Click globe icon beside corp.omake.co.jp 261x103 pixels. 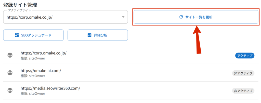(10, 55)
